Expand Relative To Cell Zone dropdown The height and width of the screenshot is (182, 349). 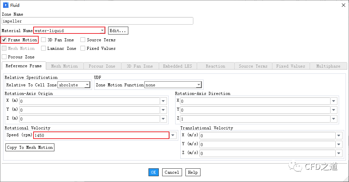point(87,85)
